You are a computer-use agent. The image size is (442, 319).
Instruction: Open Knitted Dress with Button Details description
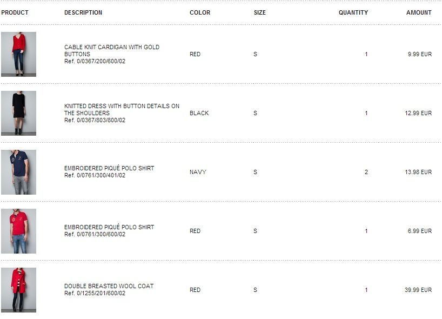coord(122,109)
